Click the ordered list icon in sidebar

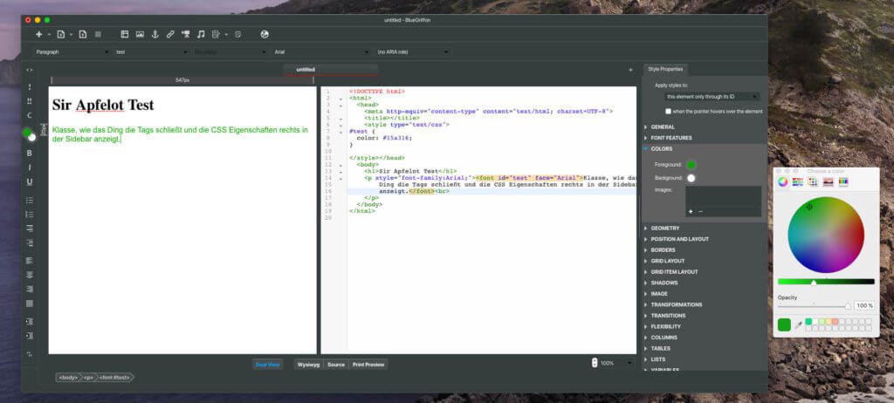(30, 215)
